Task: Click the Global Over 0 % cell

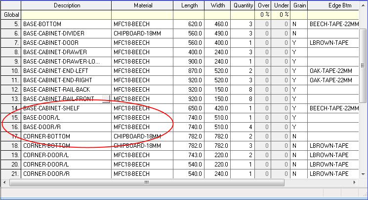Action: pyautogui.click(x=263, y=15)
